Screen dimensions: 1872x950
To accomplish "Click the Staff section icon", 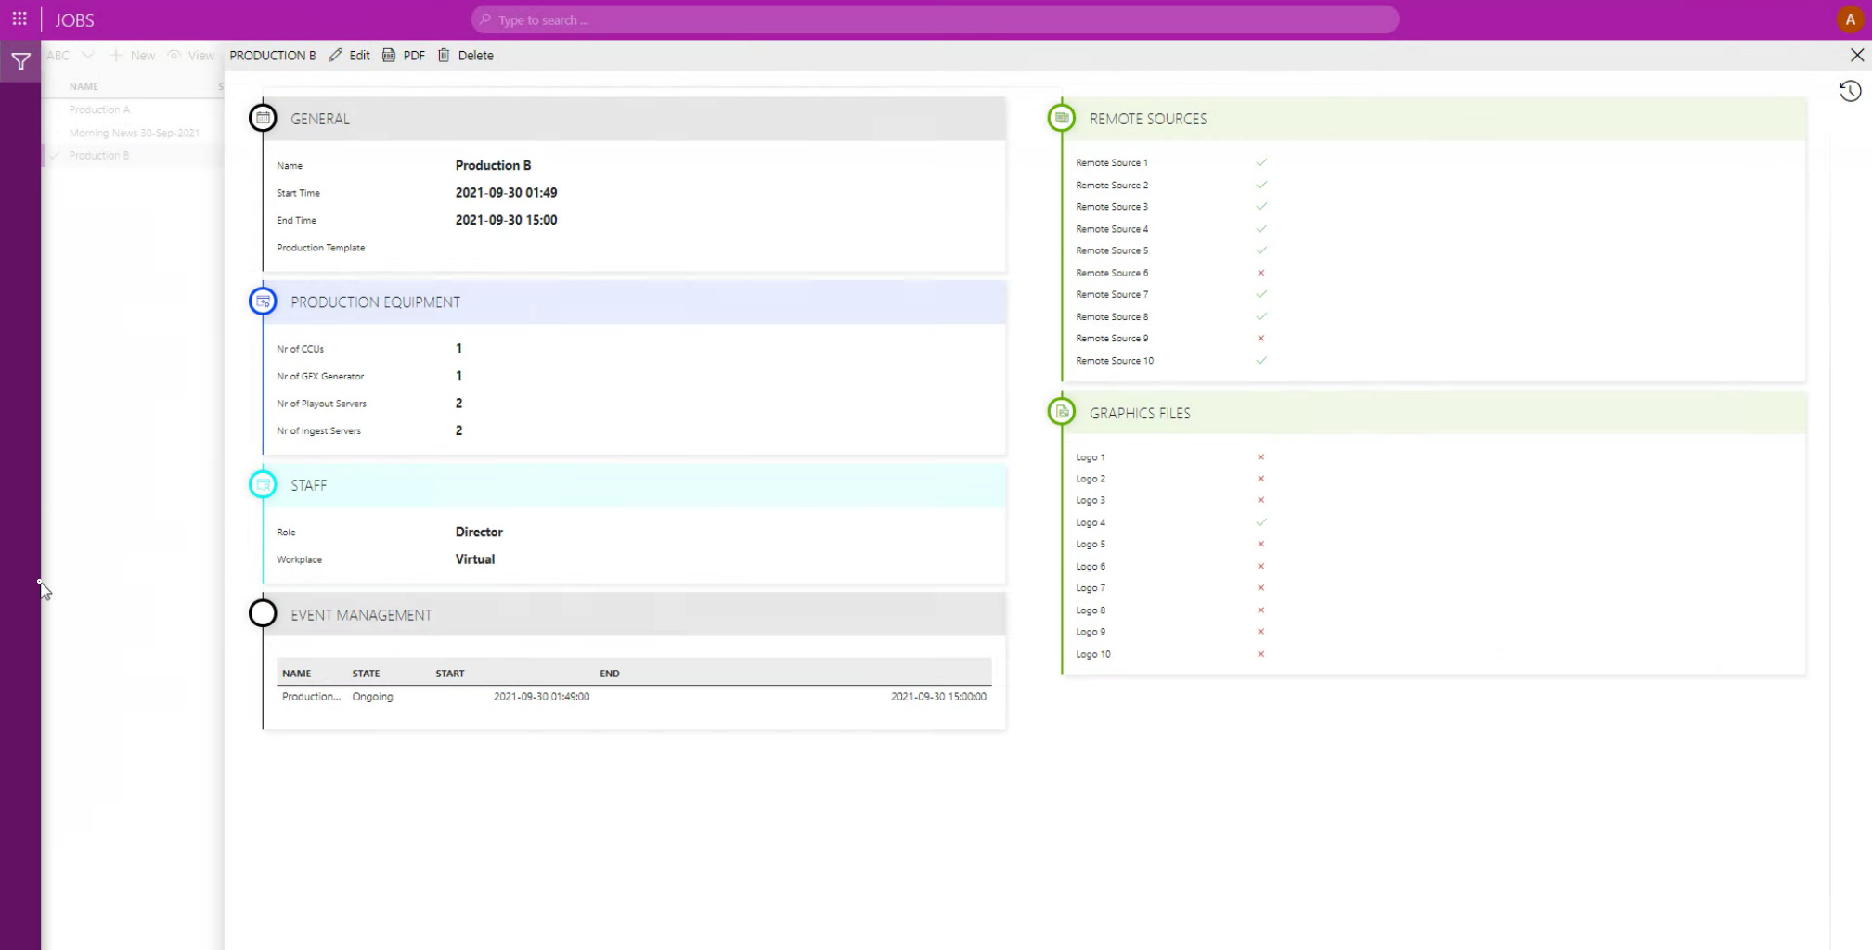I will tap(263, 484).
